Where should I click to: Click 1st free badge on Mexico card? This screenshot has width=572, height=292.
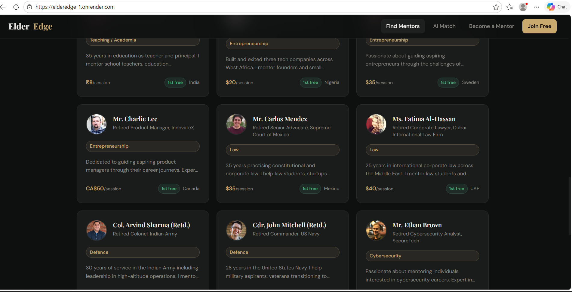click(x=310, y=189)
